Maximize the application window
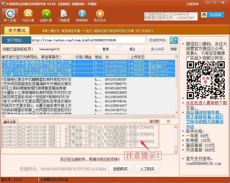This screenshot has width=230, height=183. click(215, 3)
